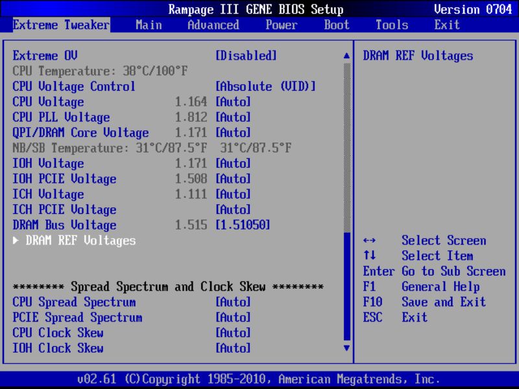Set CPU PLL Voltage [Auto] value
This screenshot has height=389, width=519.
point(233,117)
